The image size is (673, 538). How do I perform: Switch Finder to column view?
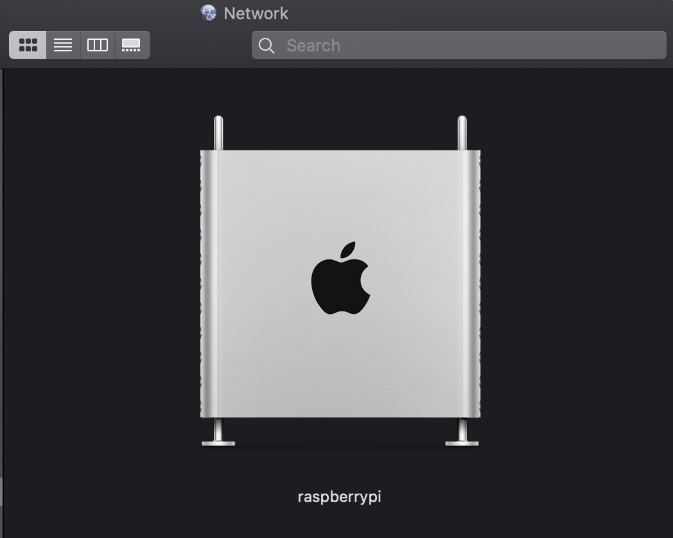click(98, 45)
